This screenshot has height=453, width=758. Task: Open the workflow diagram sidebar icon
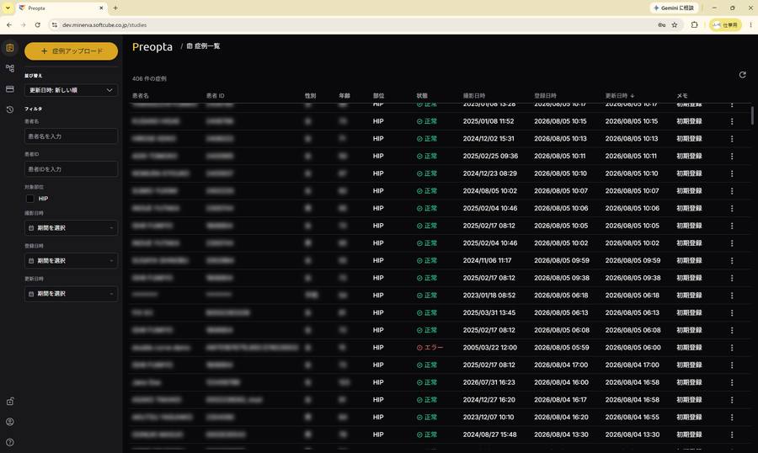[9, 68]
